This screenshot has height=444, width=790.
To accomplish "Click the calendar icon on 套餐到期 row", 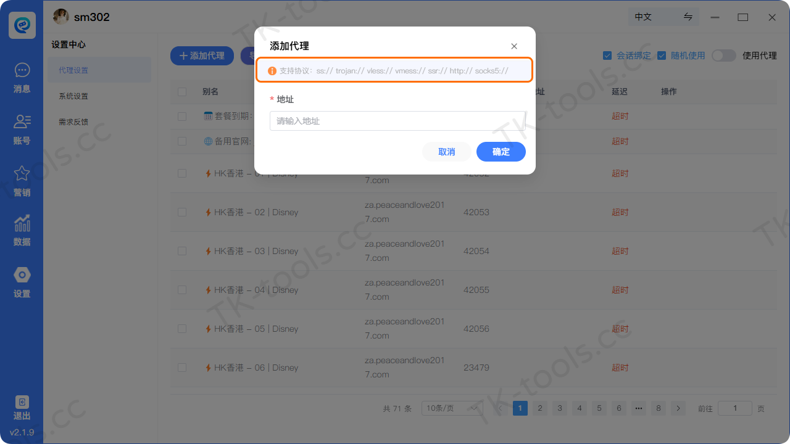I will tap(208, 116).
